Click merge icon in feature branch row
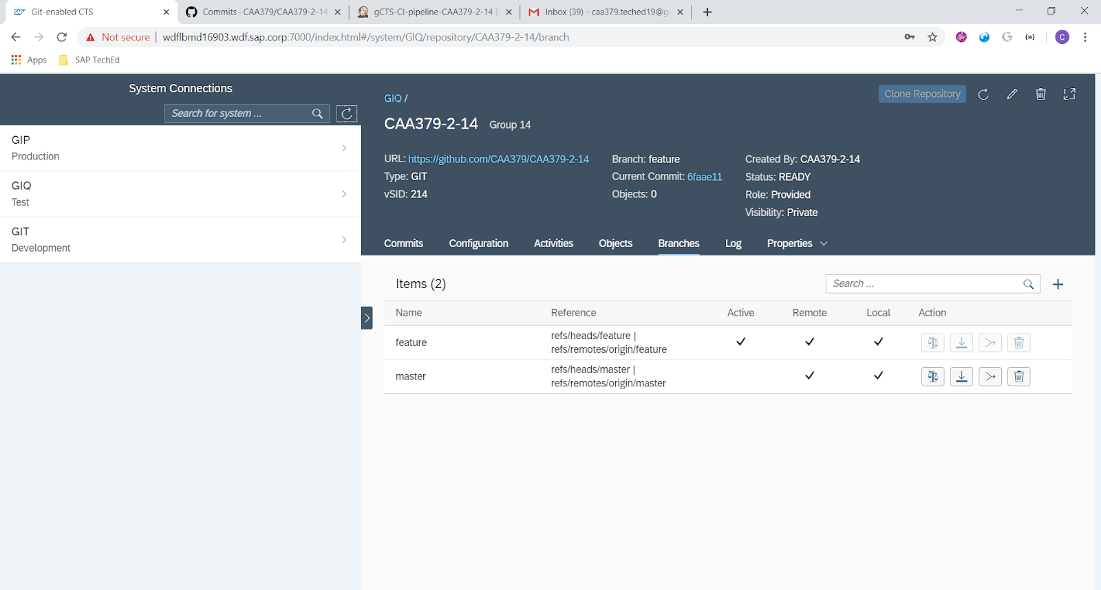The image size is (1101, 590). pos(990,342)
